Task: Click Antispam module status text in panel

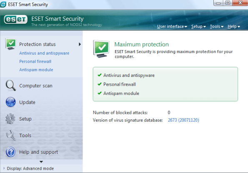Action: [121, 93]
